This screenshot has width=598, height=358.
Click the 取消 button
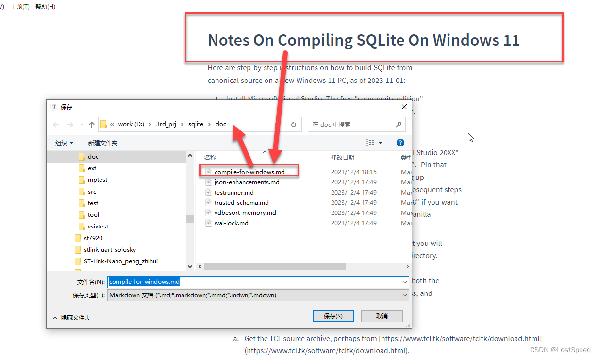[x=382, y=316]
